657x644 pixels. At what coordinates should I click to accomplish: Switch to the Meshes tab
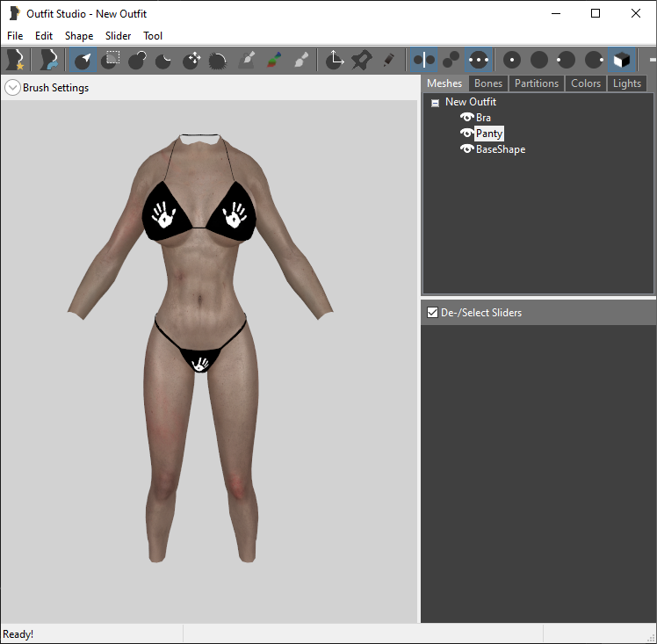tap(444, 83)
